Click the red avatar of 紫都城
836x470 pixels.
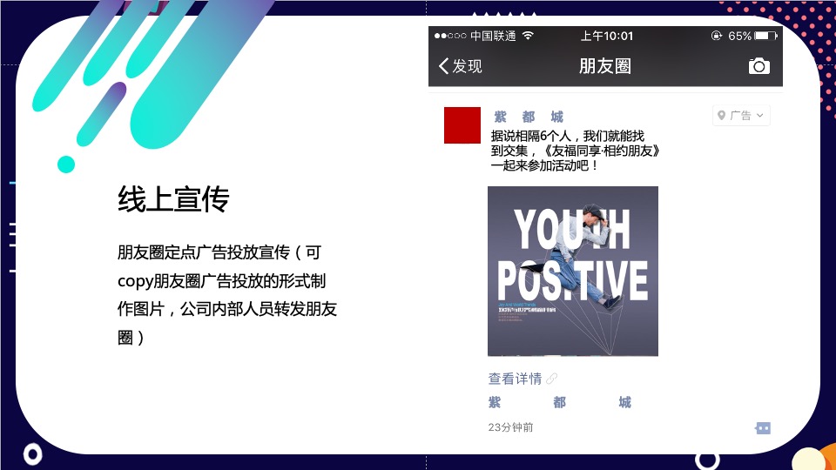pyautogui.click(x=462, y=125)
